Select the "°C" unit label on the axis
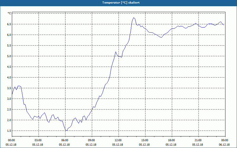237x148 pixels. click(x=9, y=13)
